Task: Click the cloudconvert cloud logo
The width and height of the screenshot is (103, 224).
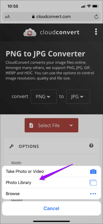Action: (x=30, y=32)
